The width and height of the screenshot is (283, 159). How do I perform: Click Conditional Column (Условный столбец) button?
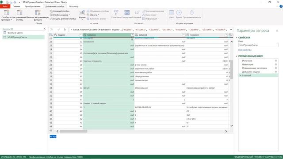click(x=60, y=11)
